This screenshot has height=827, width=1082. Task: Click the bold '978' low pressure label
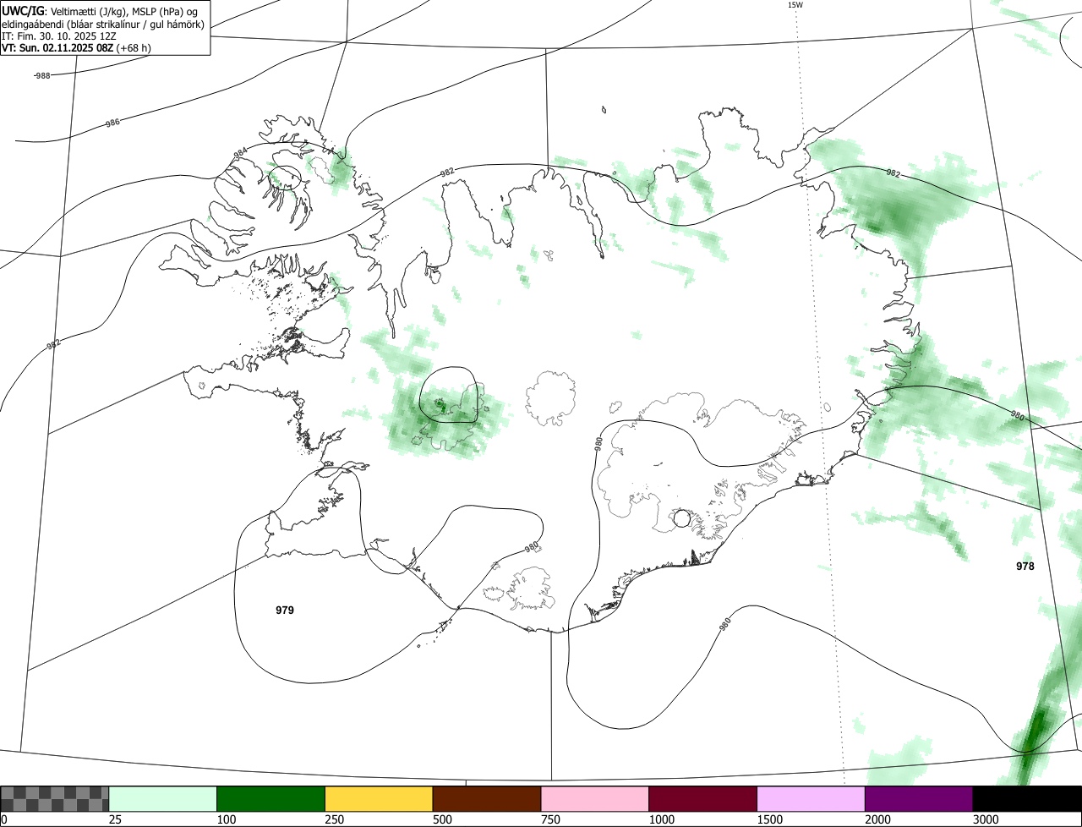pos(1025,567)
